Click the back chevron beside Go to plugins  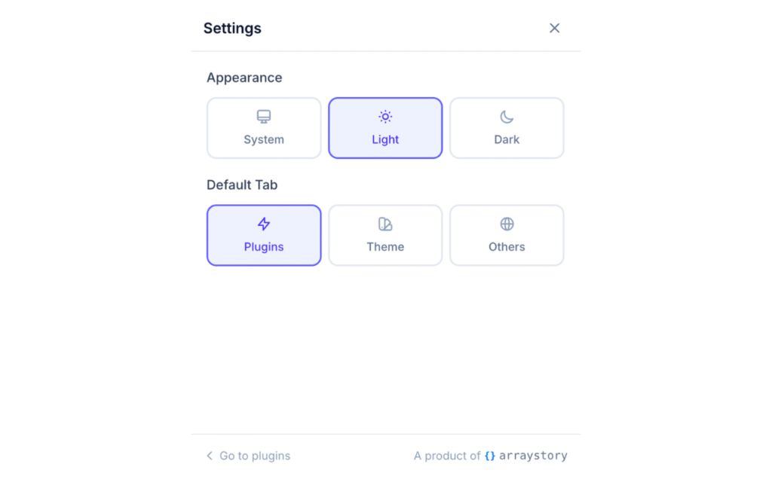tap(209, 455)
